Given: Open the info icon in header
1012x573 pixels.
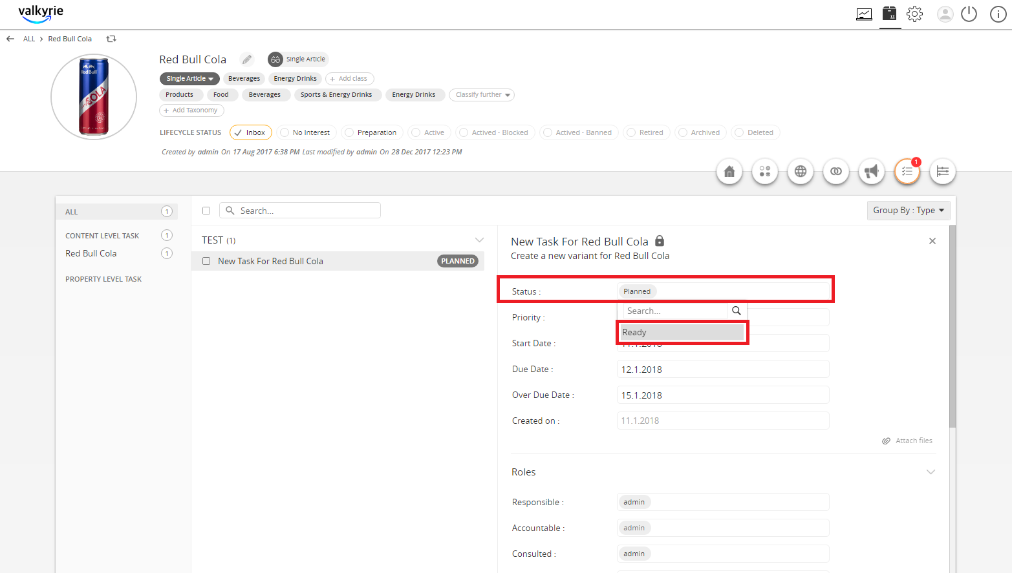Looking at the screenshot, I should [998, 14].
